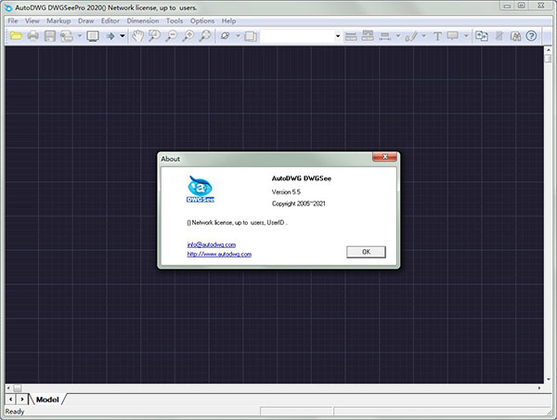
Task: Click the binoculars Find icon
Action: (x=515, y=36)
